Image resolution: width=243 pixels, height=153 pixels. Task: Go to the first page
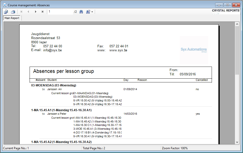coord(21,12)
